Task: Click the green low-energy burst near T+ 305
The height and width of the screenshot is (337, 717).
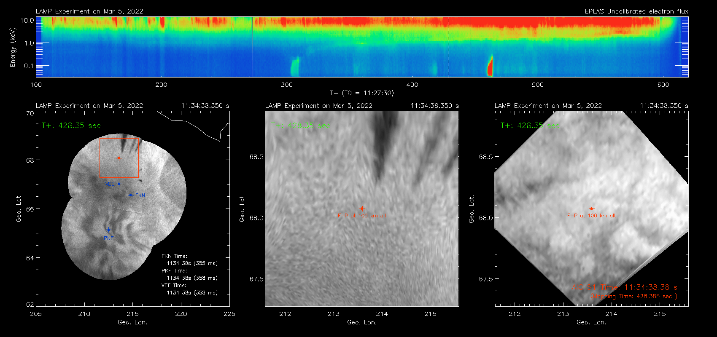Action: tap(295, 67)
